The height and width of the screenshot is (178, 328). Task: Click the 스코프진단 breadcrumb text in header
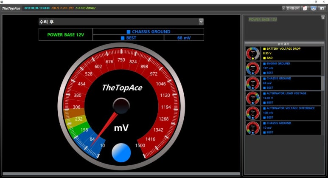pos(85,8)
